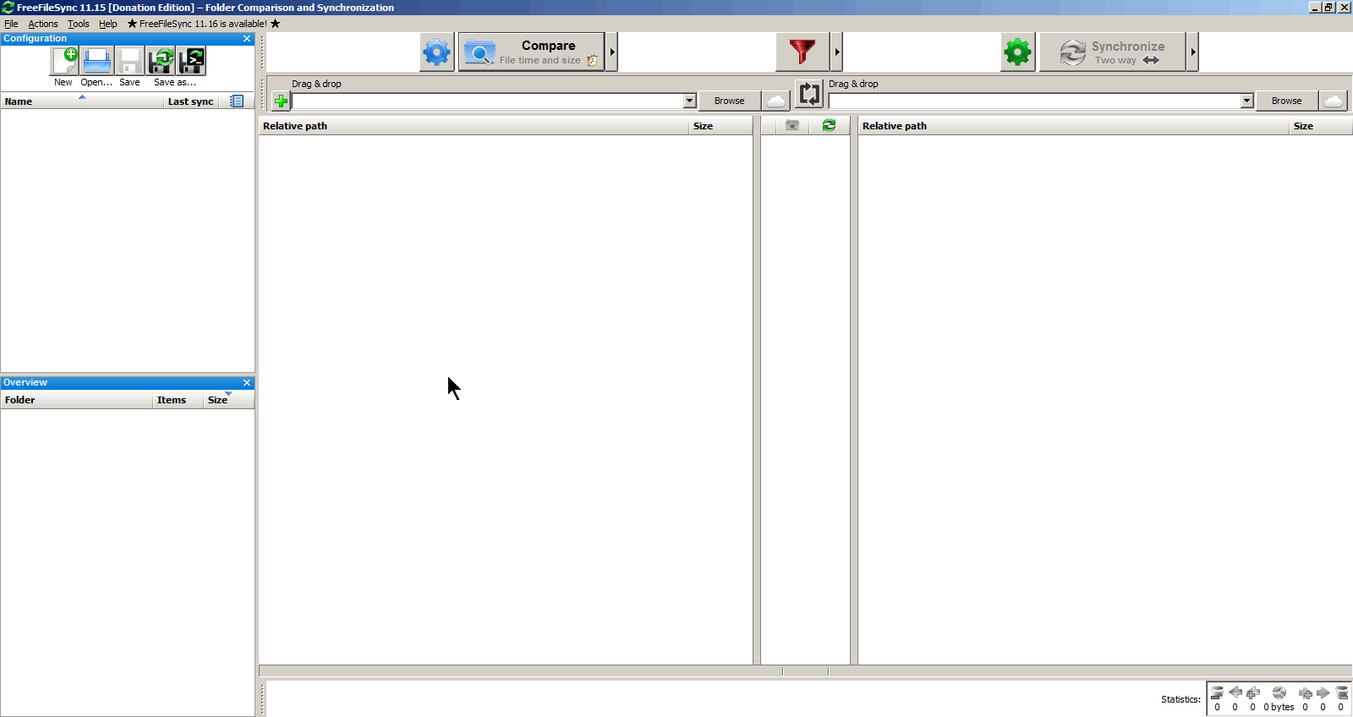Click Save as batch job terminal icon
The width and height of the screenshot is (1353, 717).
[192, 61]
